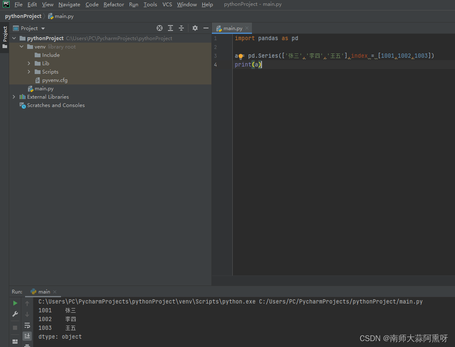Open the Refactor menu
Viewport: 455px width, 347px height.
coord(114,4)
